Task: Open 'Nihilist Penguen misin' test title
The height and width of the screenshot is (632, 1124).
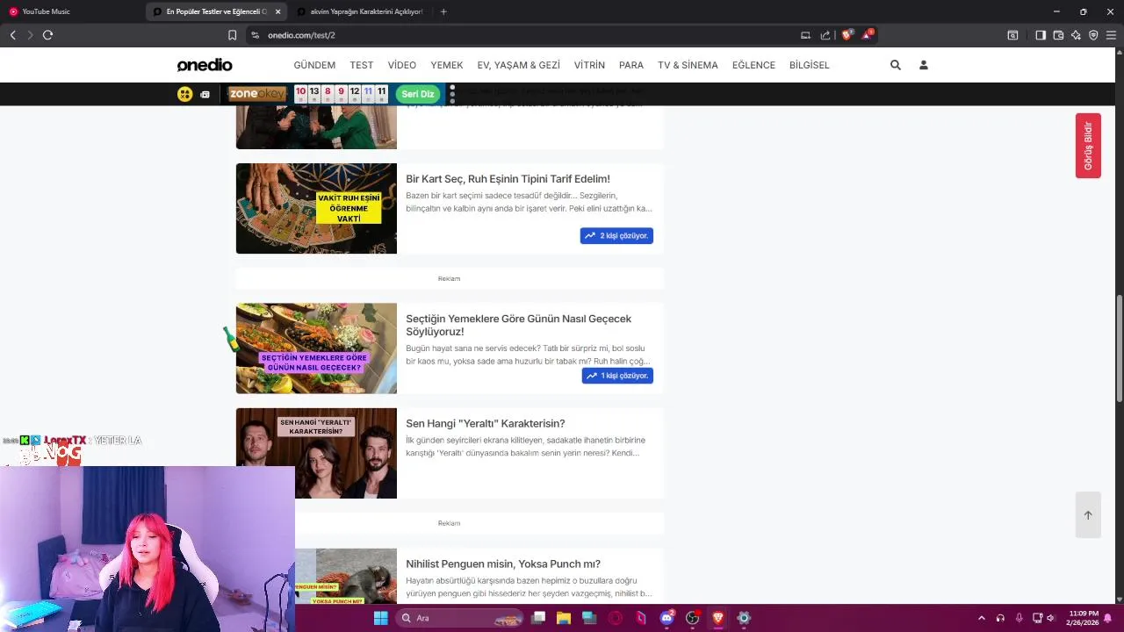Action: (503, 564)
